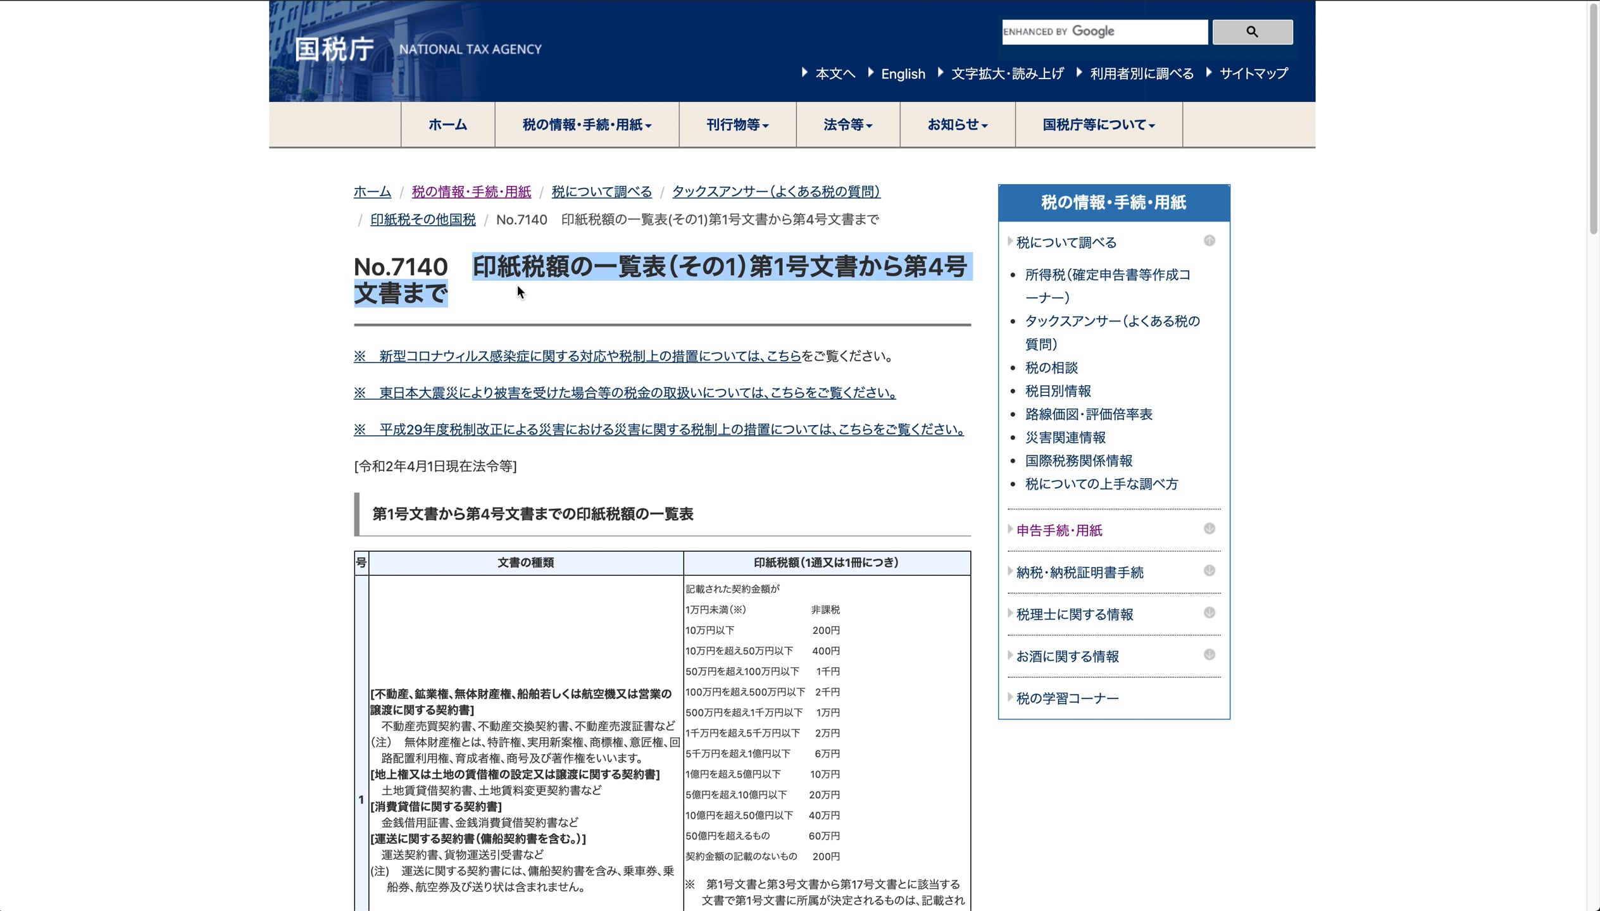1600x911 pixels.
Task: Click the Google search magnifier button
Action: [1252, 32]
